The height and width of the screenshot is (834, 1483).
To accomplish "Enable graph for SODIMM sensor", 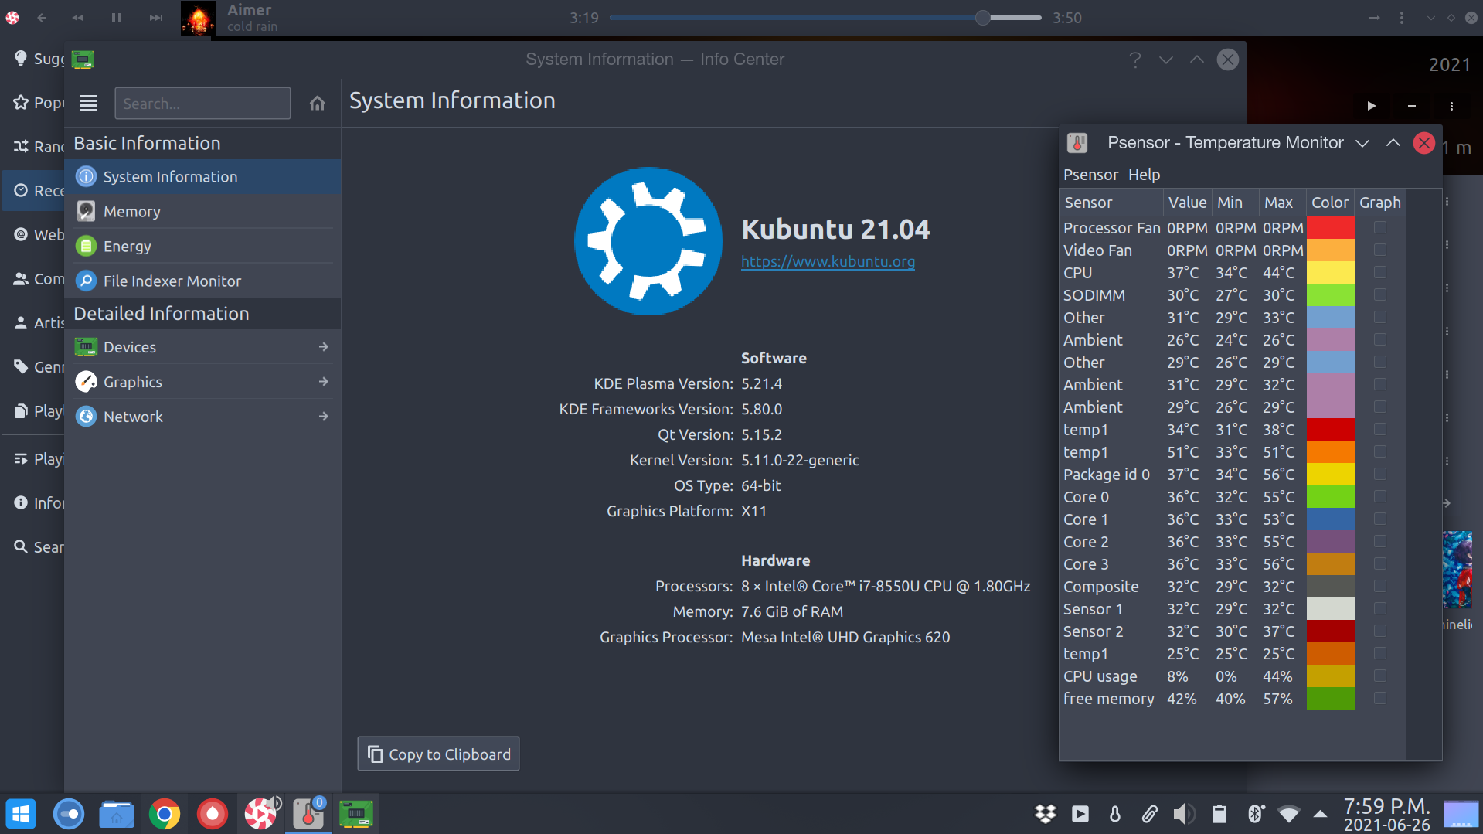I will [x=1379, y=294].
